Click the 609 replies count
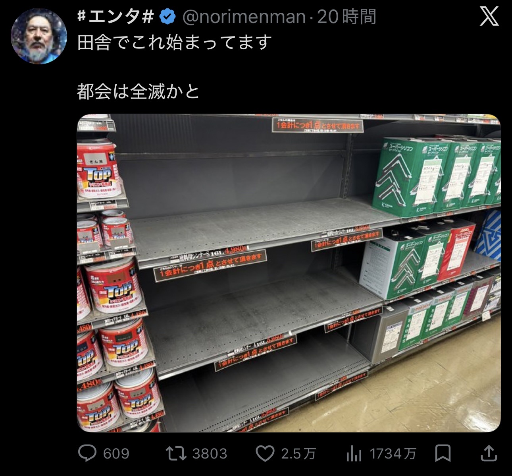Viewport: 512px width, 476px height. (x=116, y=453)
